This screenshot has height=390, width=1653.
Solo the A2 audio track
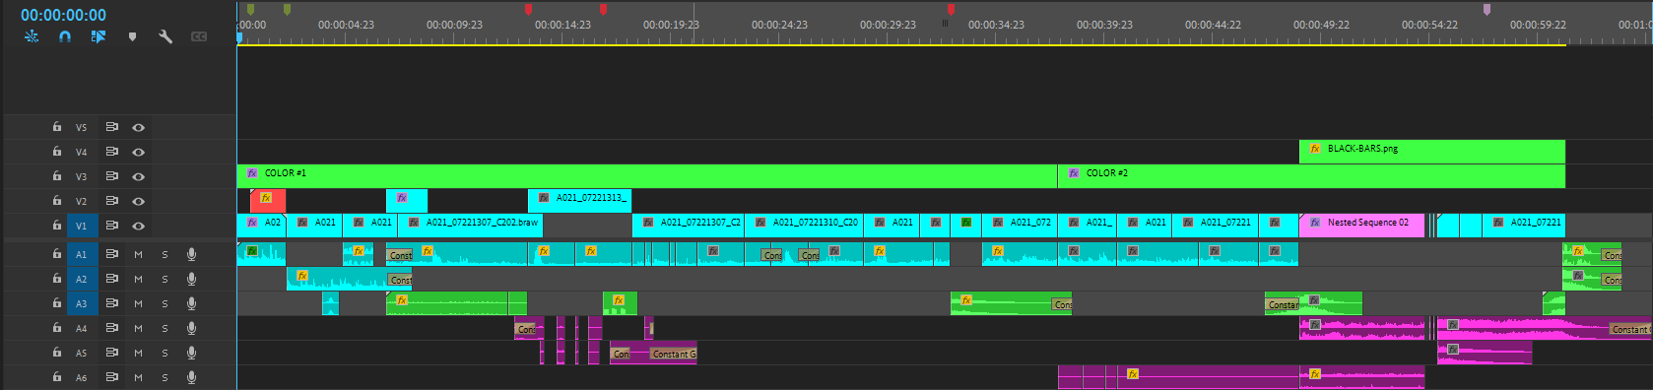click(x=165, y=279)
